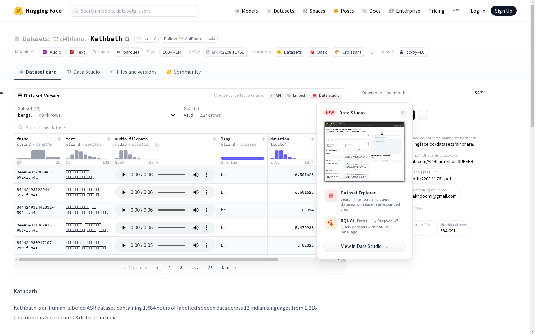The width and height of the screenshot is (535, 334).
Task: Sort the audio_filepath column
Action: click(x=214, y=139)
